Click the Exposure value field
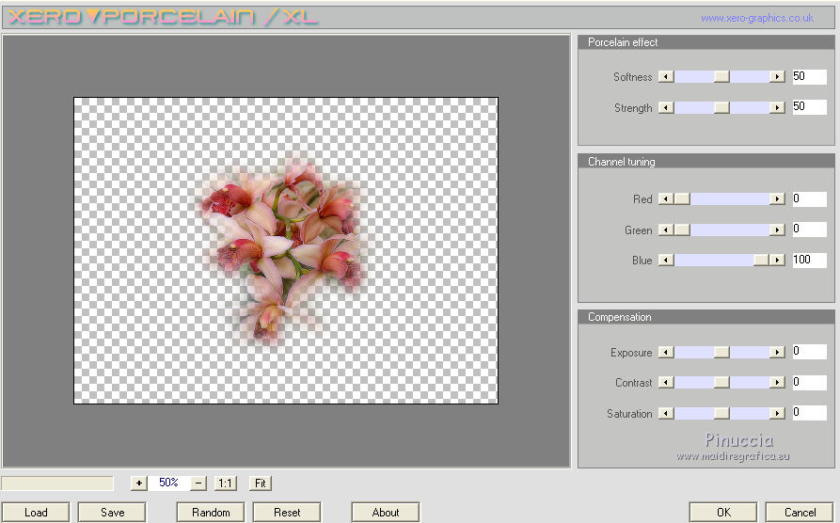This screenshot has width=840, height=523. pyautogui.click(x=810, y=351)
